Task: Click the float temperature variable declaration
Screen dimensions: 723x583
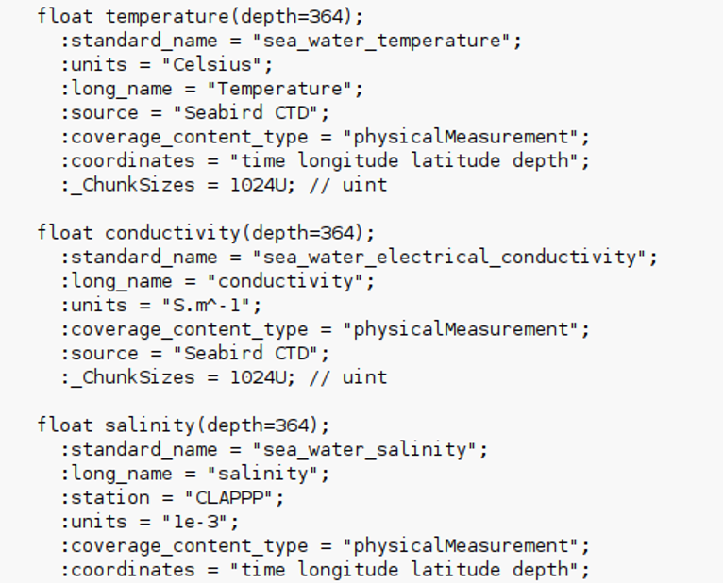Action: tap(200, 17)
